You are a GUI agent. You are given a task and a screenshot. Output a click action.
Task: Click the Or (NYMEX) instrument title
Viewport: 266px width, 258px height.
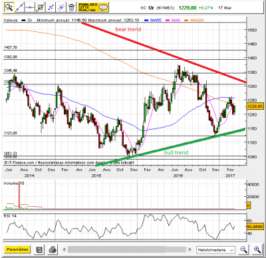click(161, 8)
